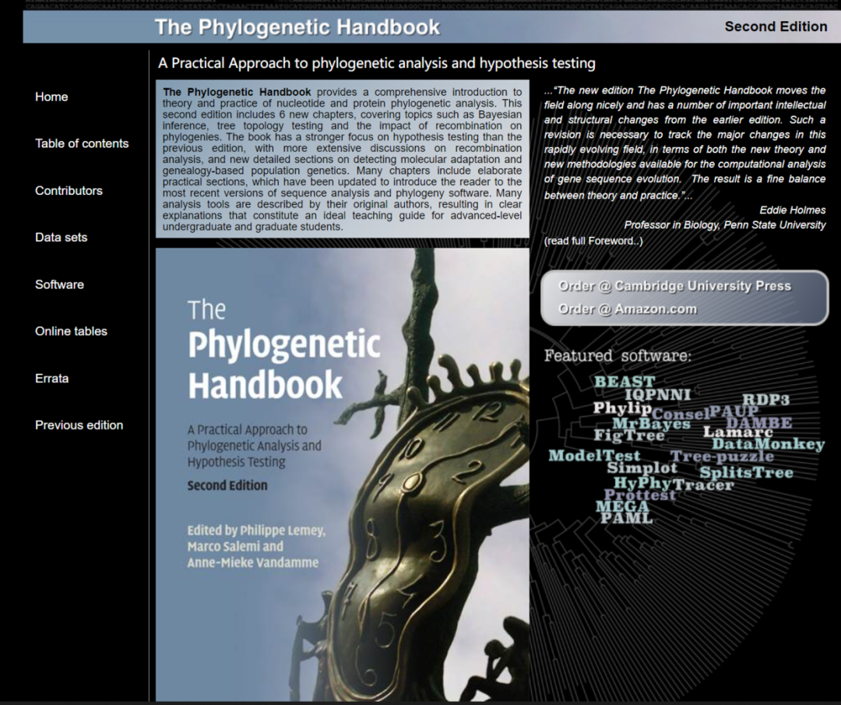Image resolution: width=841 pixels, height=705 pixels.
Task: Open FigTree software link
Action: [629, 435]
